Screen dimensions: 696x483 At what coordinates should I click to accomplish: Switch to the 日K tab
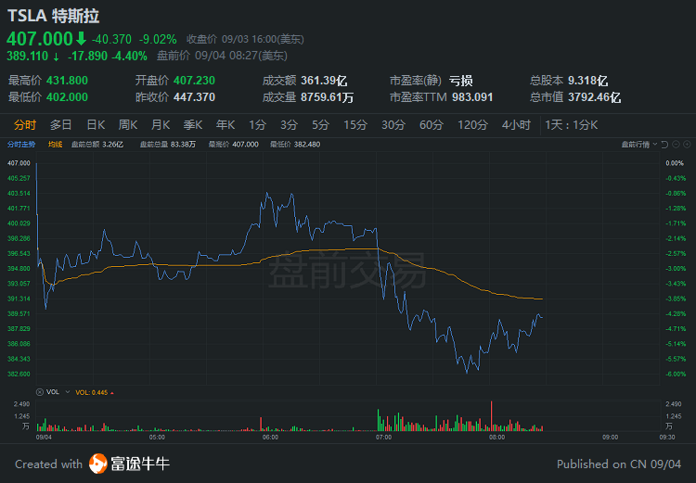click(96, 125)
